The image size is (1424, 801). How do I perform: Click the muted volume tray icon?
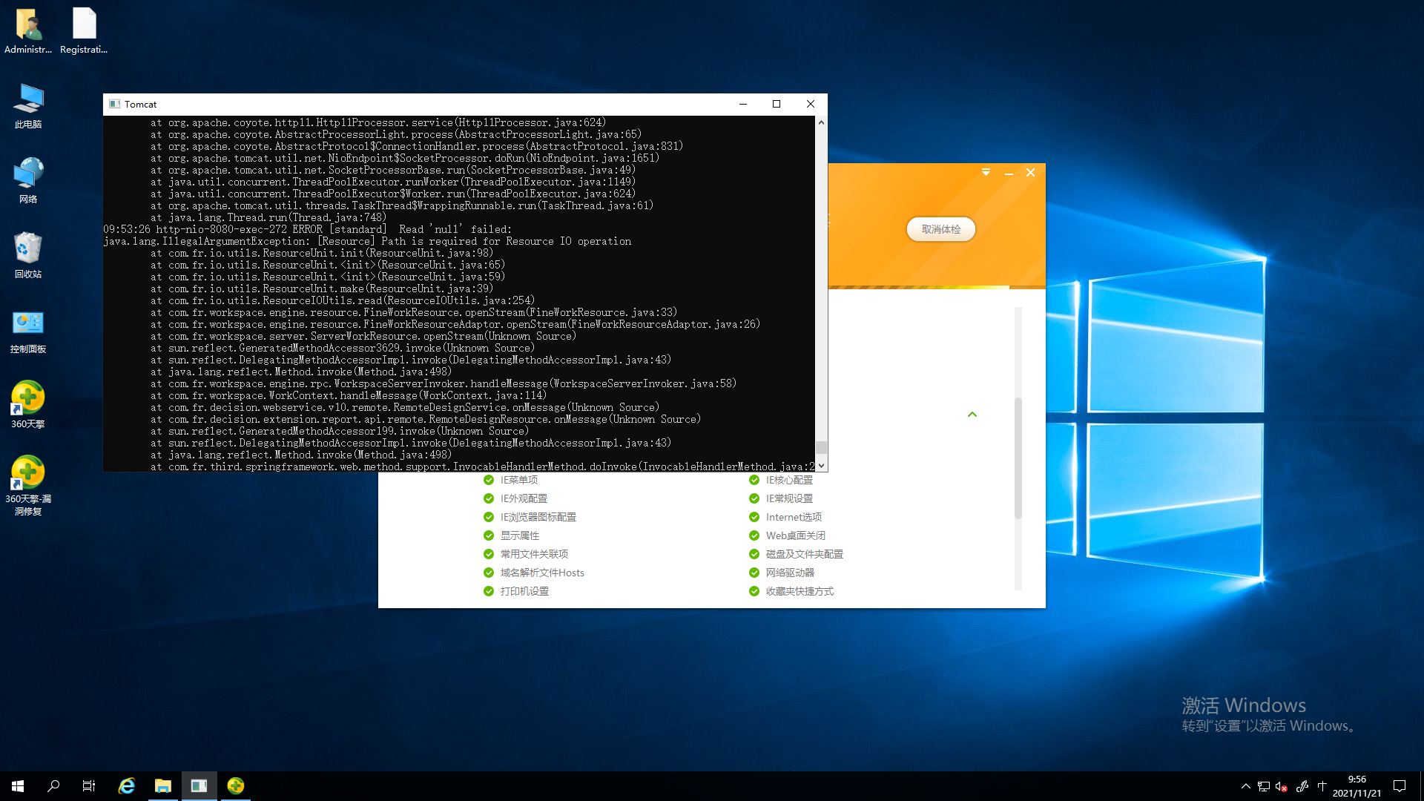(1281, 786)
